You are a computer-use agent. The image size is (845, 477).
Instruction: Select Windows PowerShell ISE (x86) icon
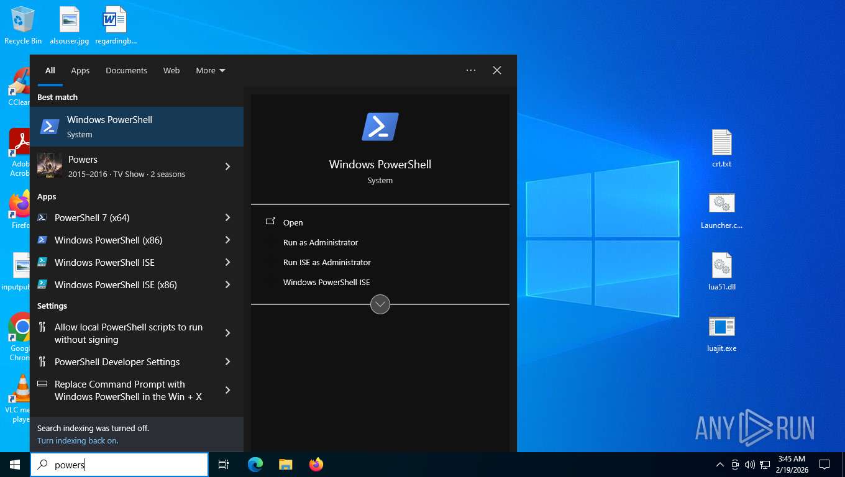click(x=42, y=284)
